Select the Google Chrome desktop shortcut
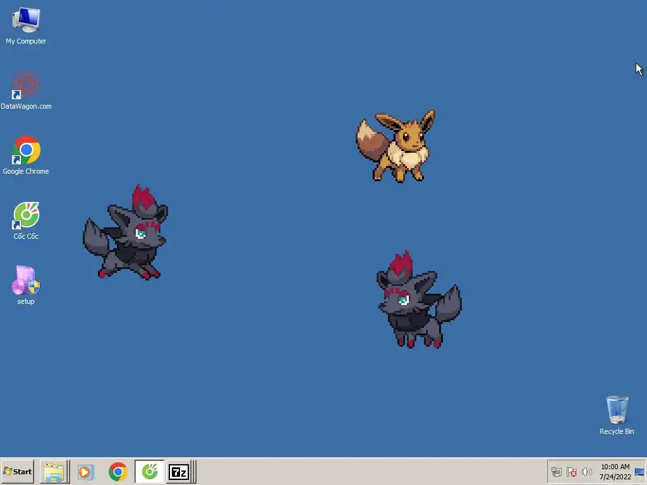This screenshot has height=485, width=647. click(x=26, y=155)
